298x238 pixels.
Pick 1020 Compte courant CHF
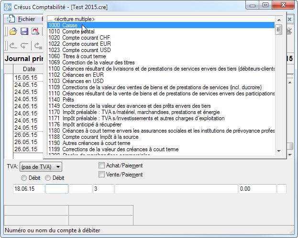pos(161,38)
